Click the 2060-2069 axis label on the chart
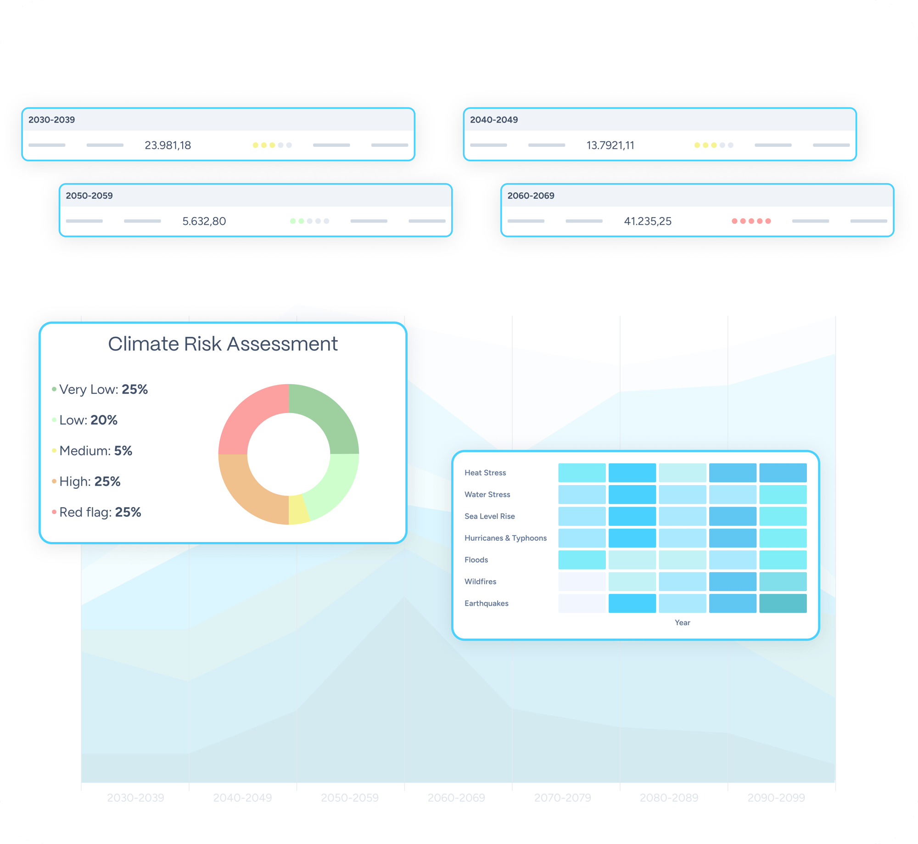Viewport: 918px width, 844px height. 456,798
